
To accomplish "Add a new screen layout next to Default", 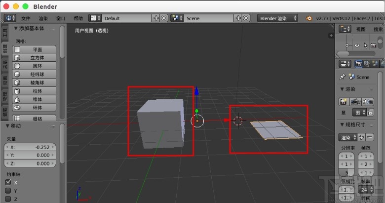I will click(x=156, y=18).
